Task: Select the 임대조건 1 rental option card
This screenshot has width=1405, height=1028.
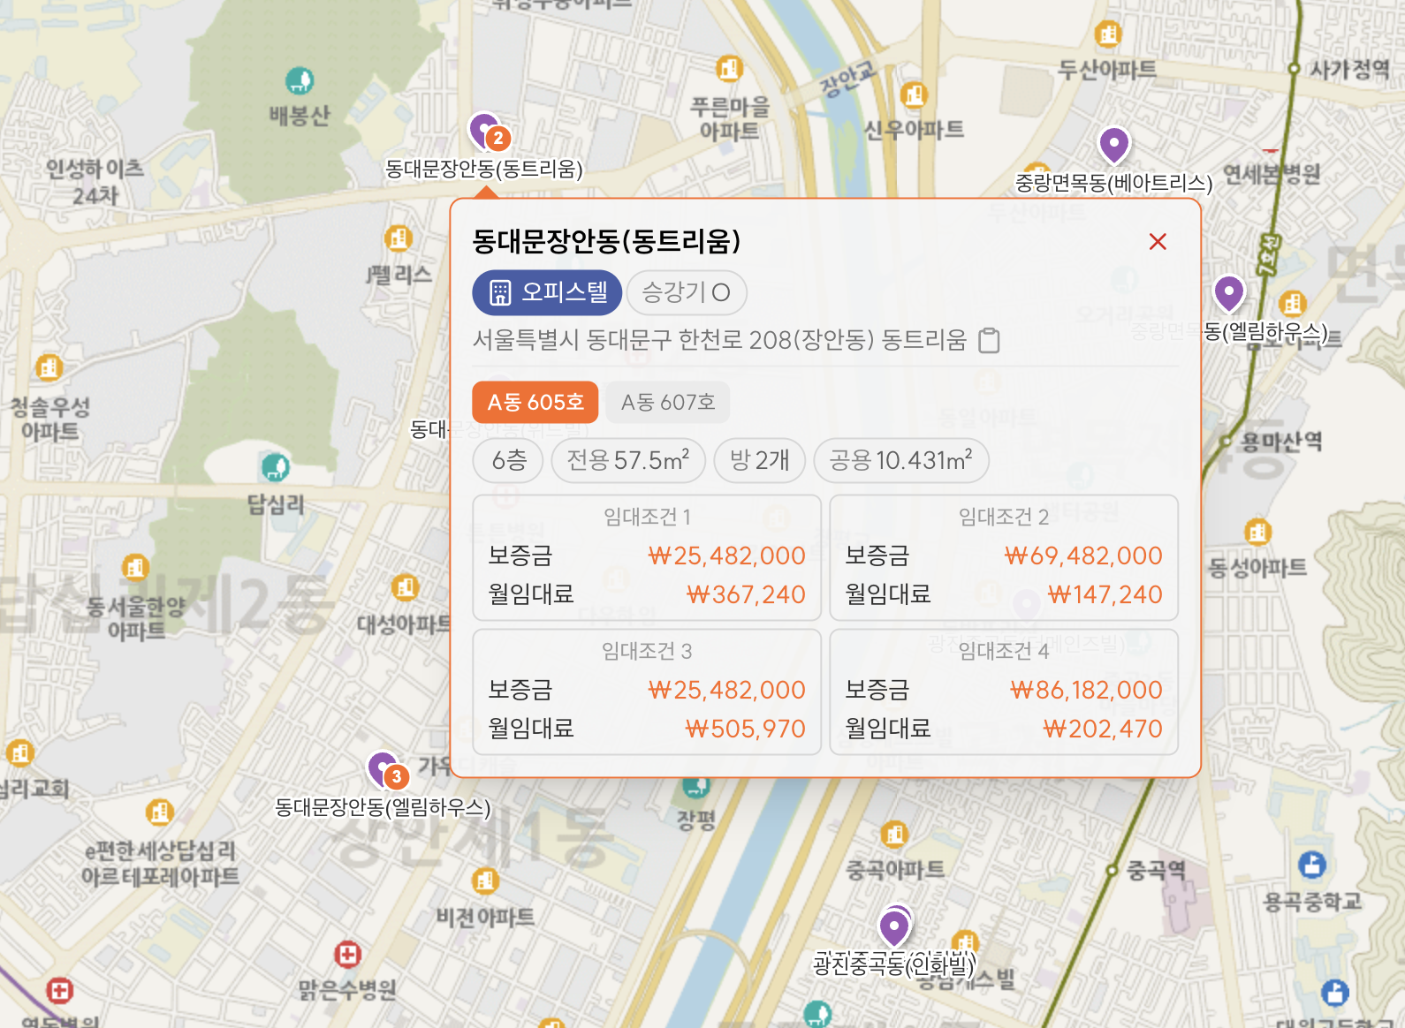Action: [647, 557]
